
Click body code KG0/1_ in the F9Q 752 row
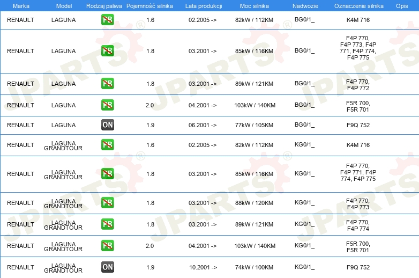point(305,267)
